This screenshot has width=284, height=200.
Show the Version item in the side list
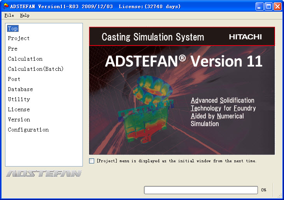click(19, 119)
